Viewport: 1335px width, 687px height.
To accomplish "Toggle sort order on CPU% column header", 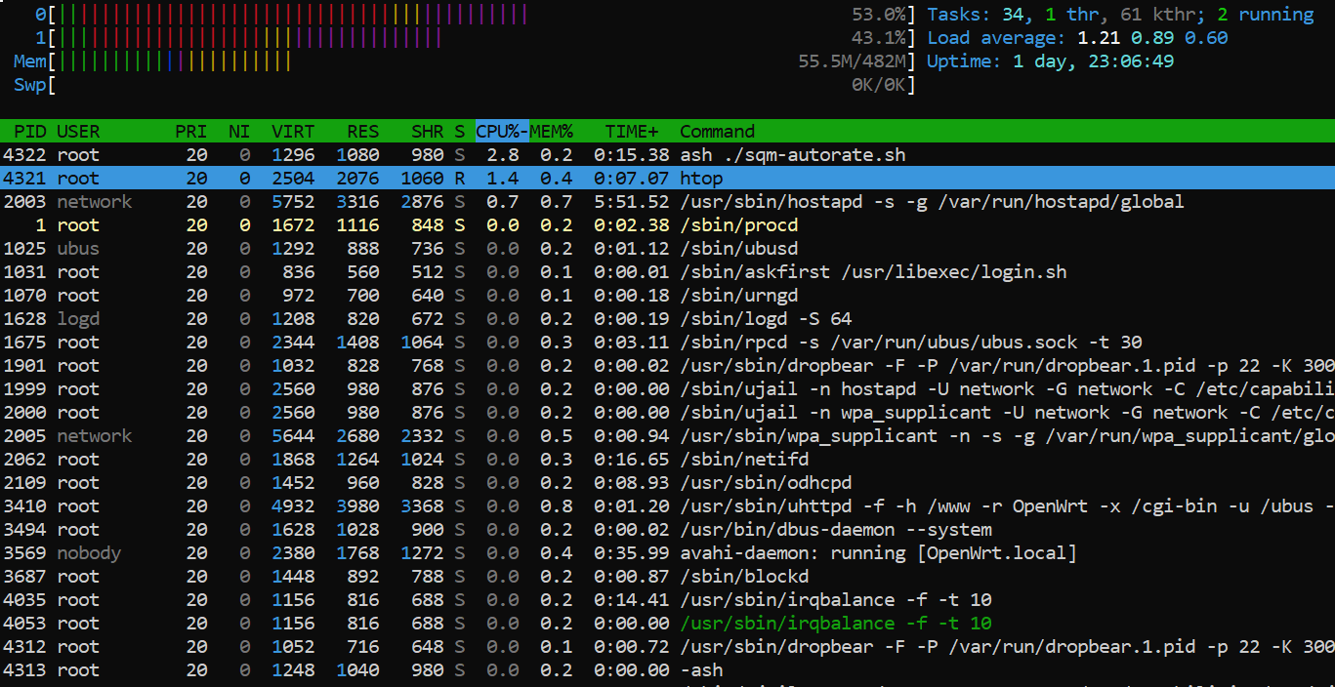I will click(x=502, y=132).
